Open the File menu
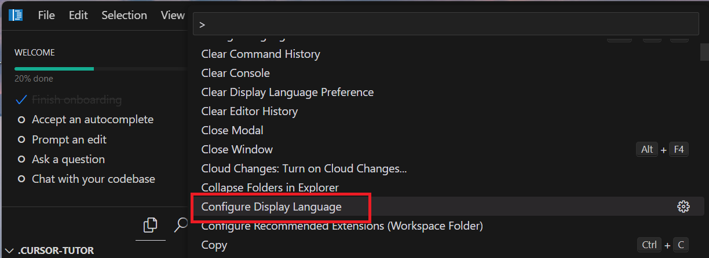The image size is (709, 258). [x=46, y=16]
